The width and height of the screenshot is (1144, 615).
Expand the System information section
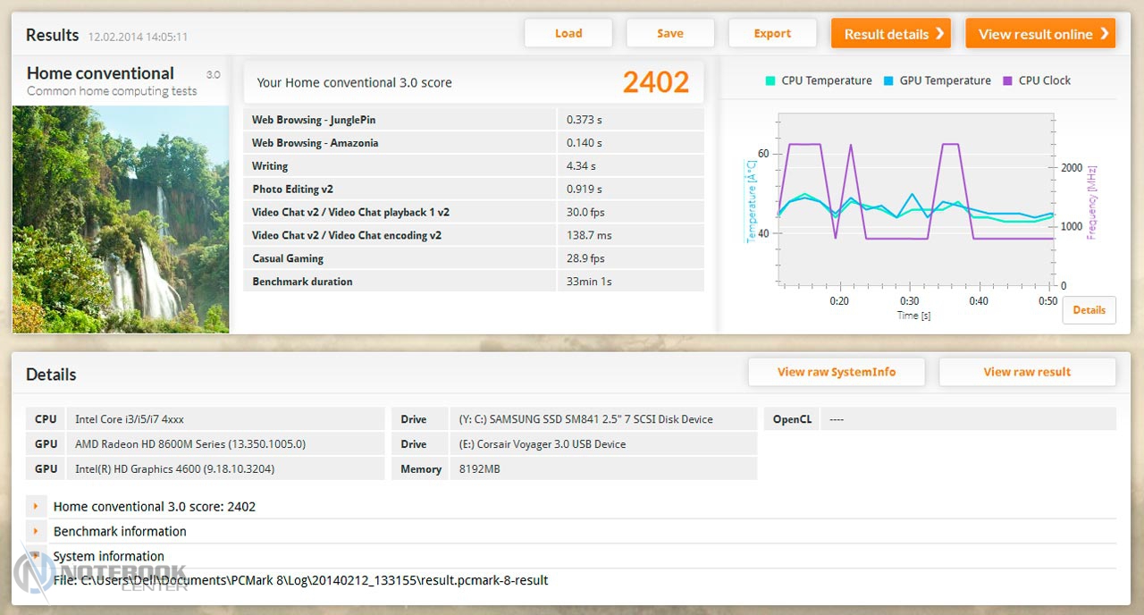click(x=36, y=555)
